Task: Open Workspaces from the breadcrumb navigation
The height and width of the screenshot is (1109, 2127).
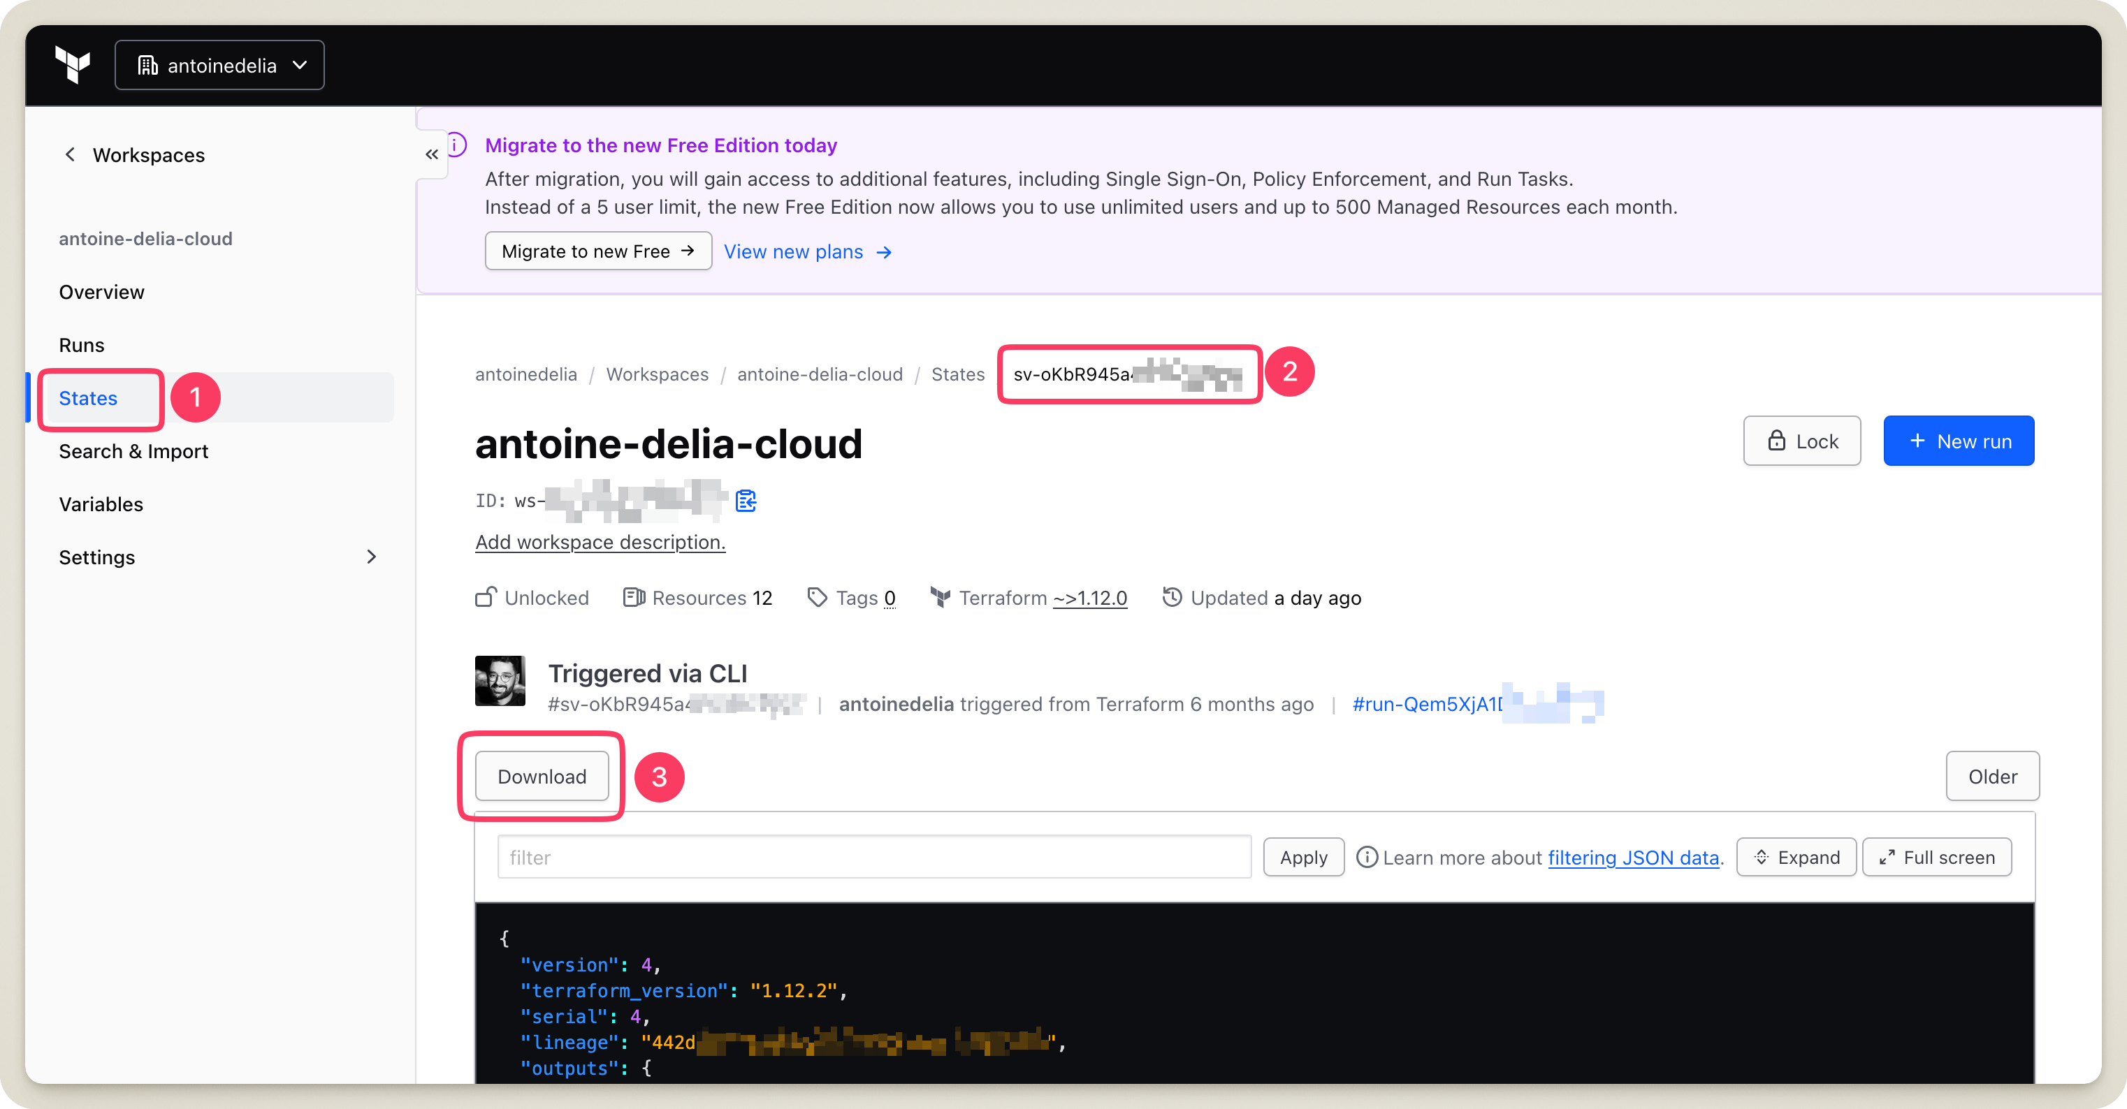Action: tap(658, 374)
